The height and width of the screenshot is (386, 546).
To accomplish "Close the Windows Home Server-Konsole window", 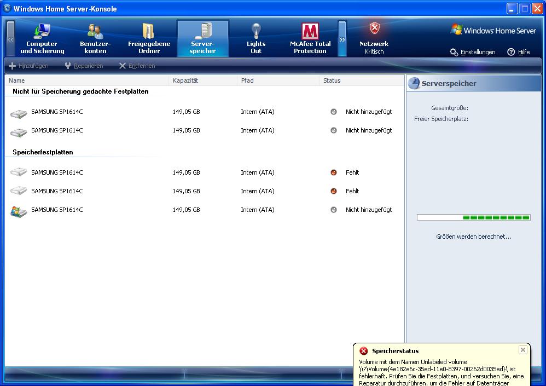I will pyautogui.click(x=537, y=8).
